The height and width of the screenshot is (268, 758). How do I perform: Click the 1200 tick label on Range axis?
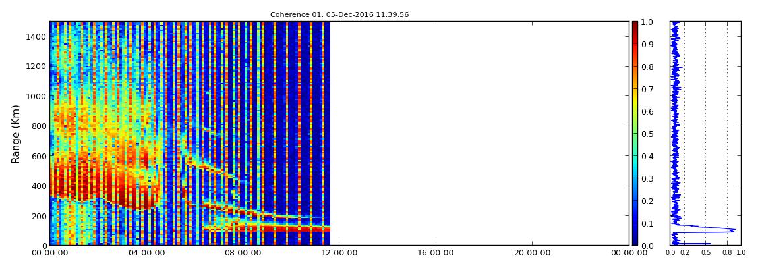click(x=36, y=67)
